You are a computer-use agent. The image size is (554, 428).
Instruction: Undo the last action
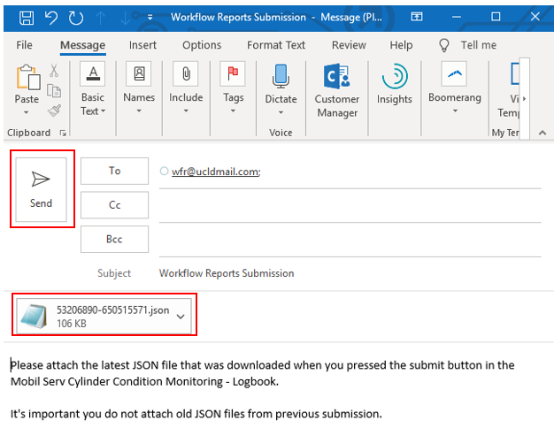tap(51, 17)
